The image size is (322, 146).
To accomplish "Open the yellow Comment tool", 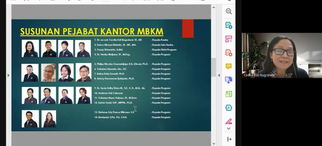I will point(228,66).
